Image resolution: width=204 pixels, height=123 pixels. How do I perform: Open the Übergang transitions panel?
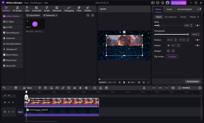tap(69, 9)
